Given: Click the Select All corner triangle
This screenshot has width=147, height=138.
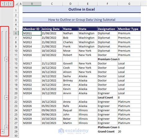Looking at the screenshot, I should (16, 4).
